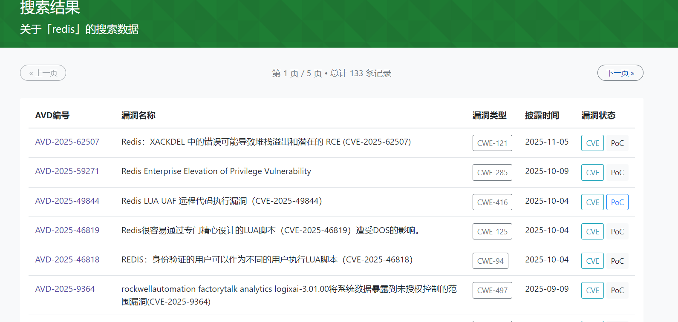Open AVD-2025-59271 vulnerability link

tap(67, 171)
